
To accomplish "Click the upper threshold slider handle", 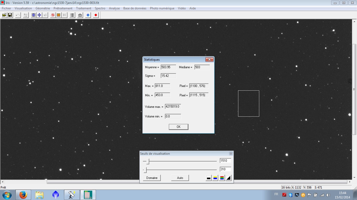I will click(148, 161).
